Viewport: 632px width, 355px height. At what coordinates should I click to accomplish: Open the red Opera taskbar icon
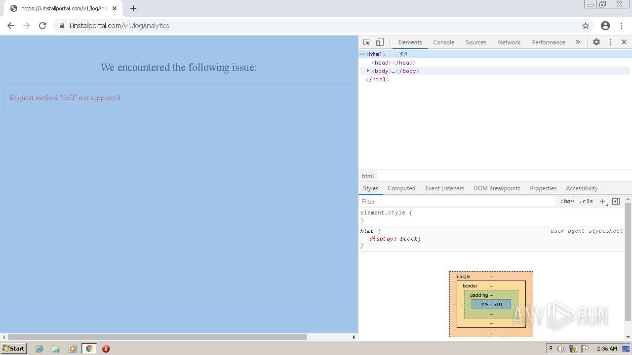tap(106, 349)
